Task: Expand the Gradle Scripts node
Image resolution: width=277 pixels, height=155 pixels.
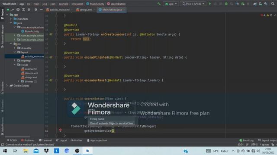Action: tap(7, 86)
